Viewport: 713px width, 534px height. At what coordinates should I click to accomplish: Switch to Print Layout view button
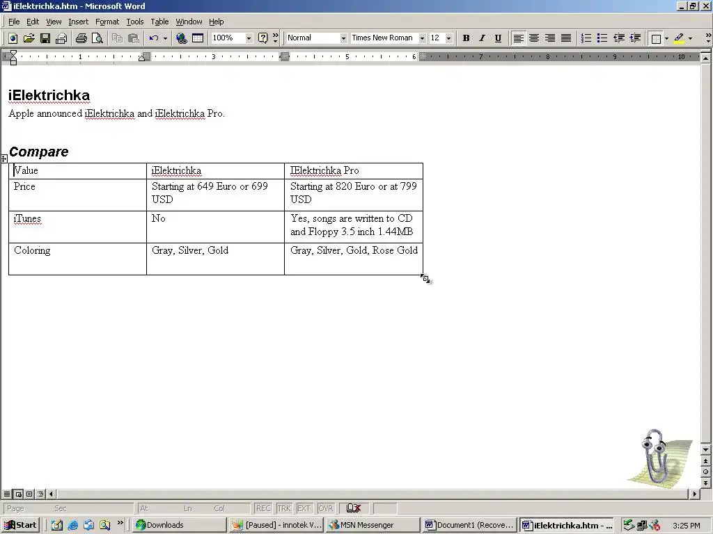click(29, 494)
